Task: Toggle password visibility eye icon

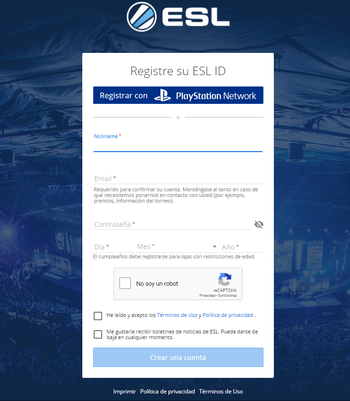Action: pos(259,224)
